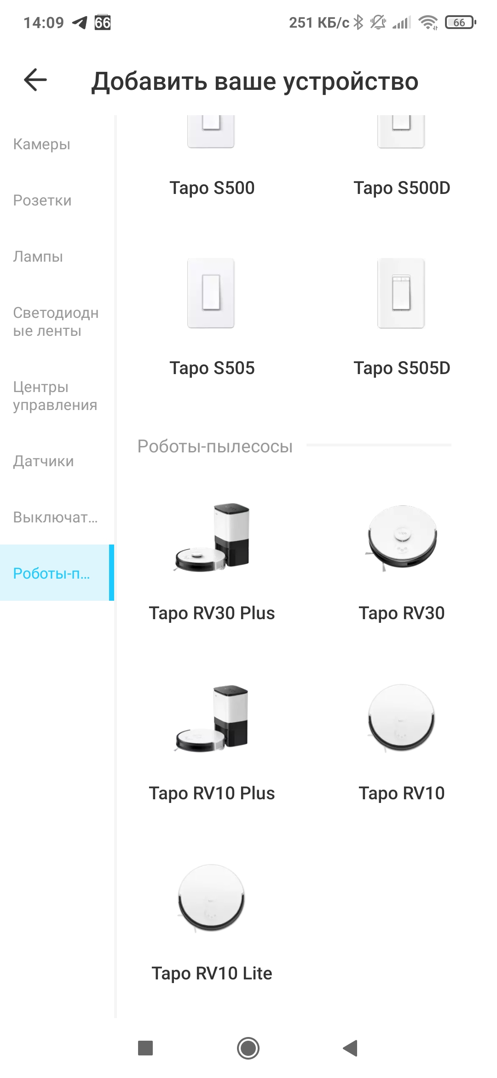Viewport: 497px width, 1078px height.
Task: Select the Центры управления category
Action: click(55, 396)
